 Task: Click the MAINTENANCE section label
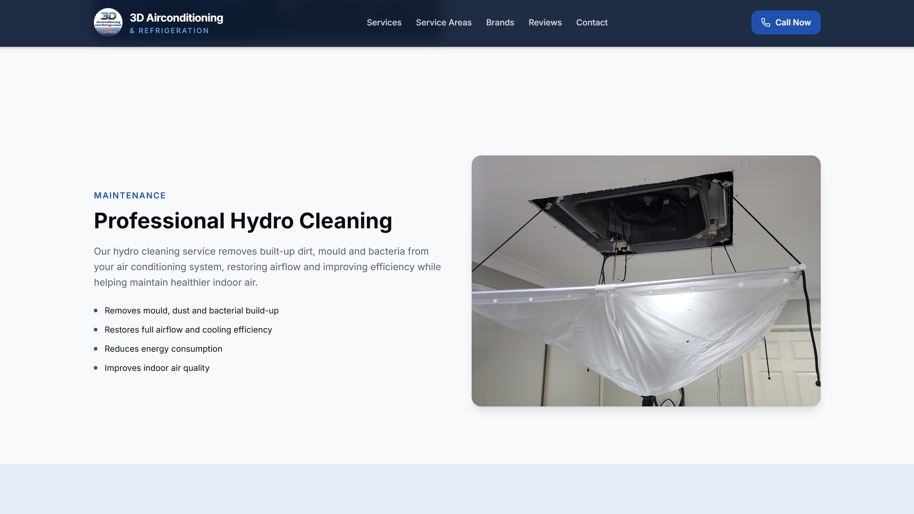[129, 195]
